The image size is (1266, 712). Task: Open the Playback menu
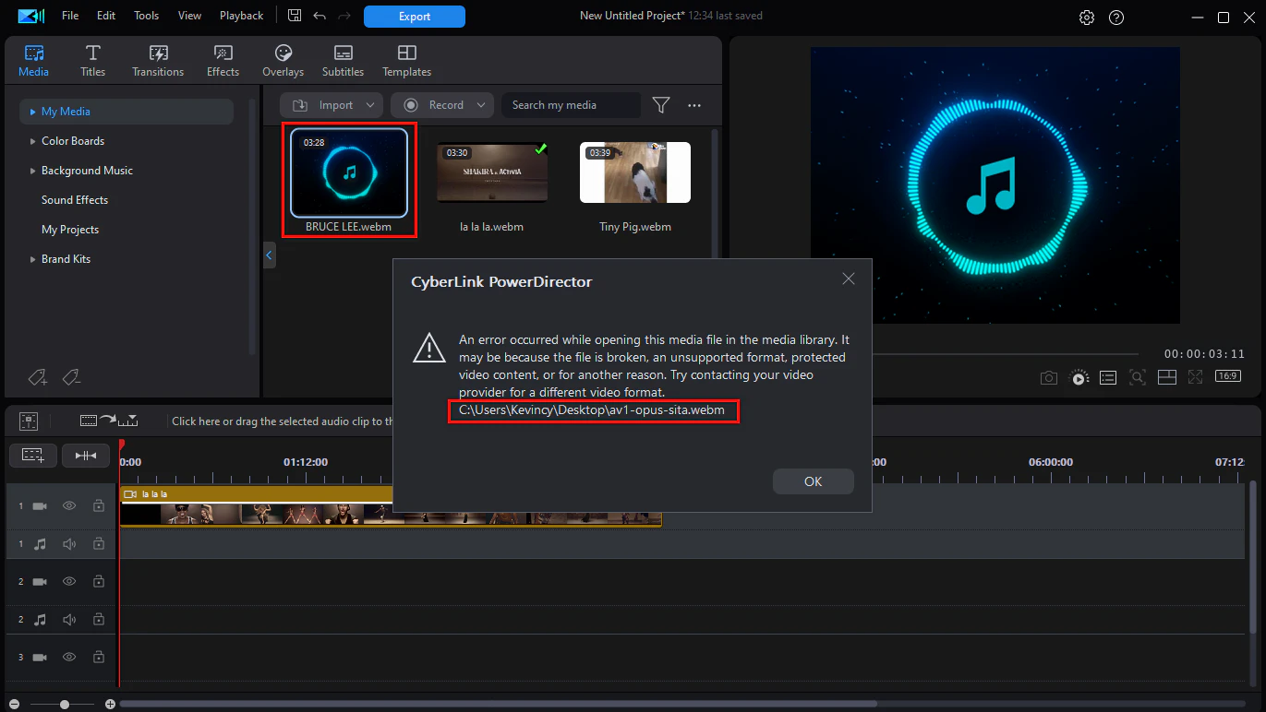[241, 16]
